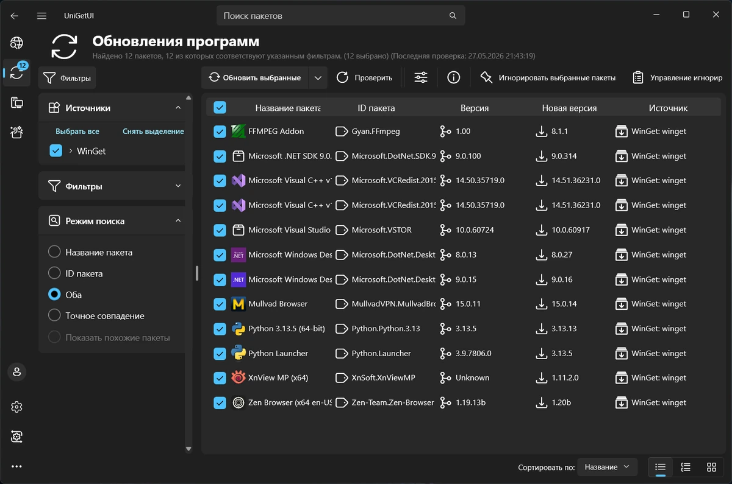732x484 pixels.
Task: Click 'Игнорировать выбранные пакеты' button
Action: [x=548, y=77]
